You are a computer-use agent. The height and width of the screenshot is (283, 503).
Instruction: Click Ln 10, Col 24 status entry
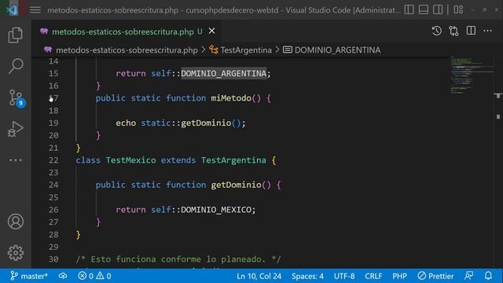[259, 276]
